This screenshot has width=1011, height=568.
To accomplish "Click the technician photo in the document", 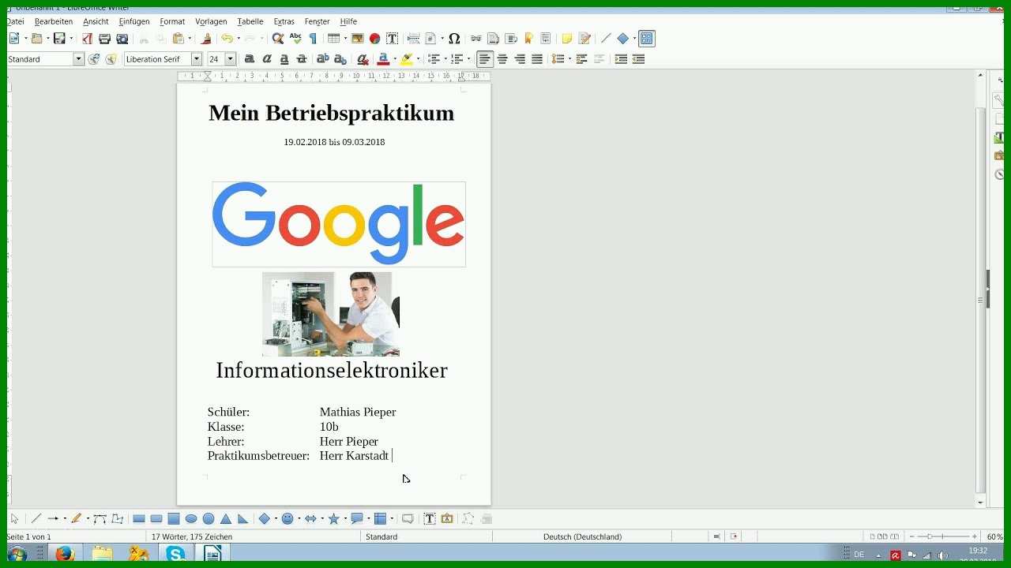I will 331,314.
